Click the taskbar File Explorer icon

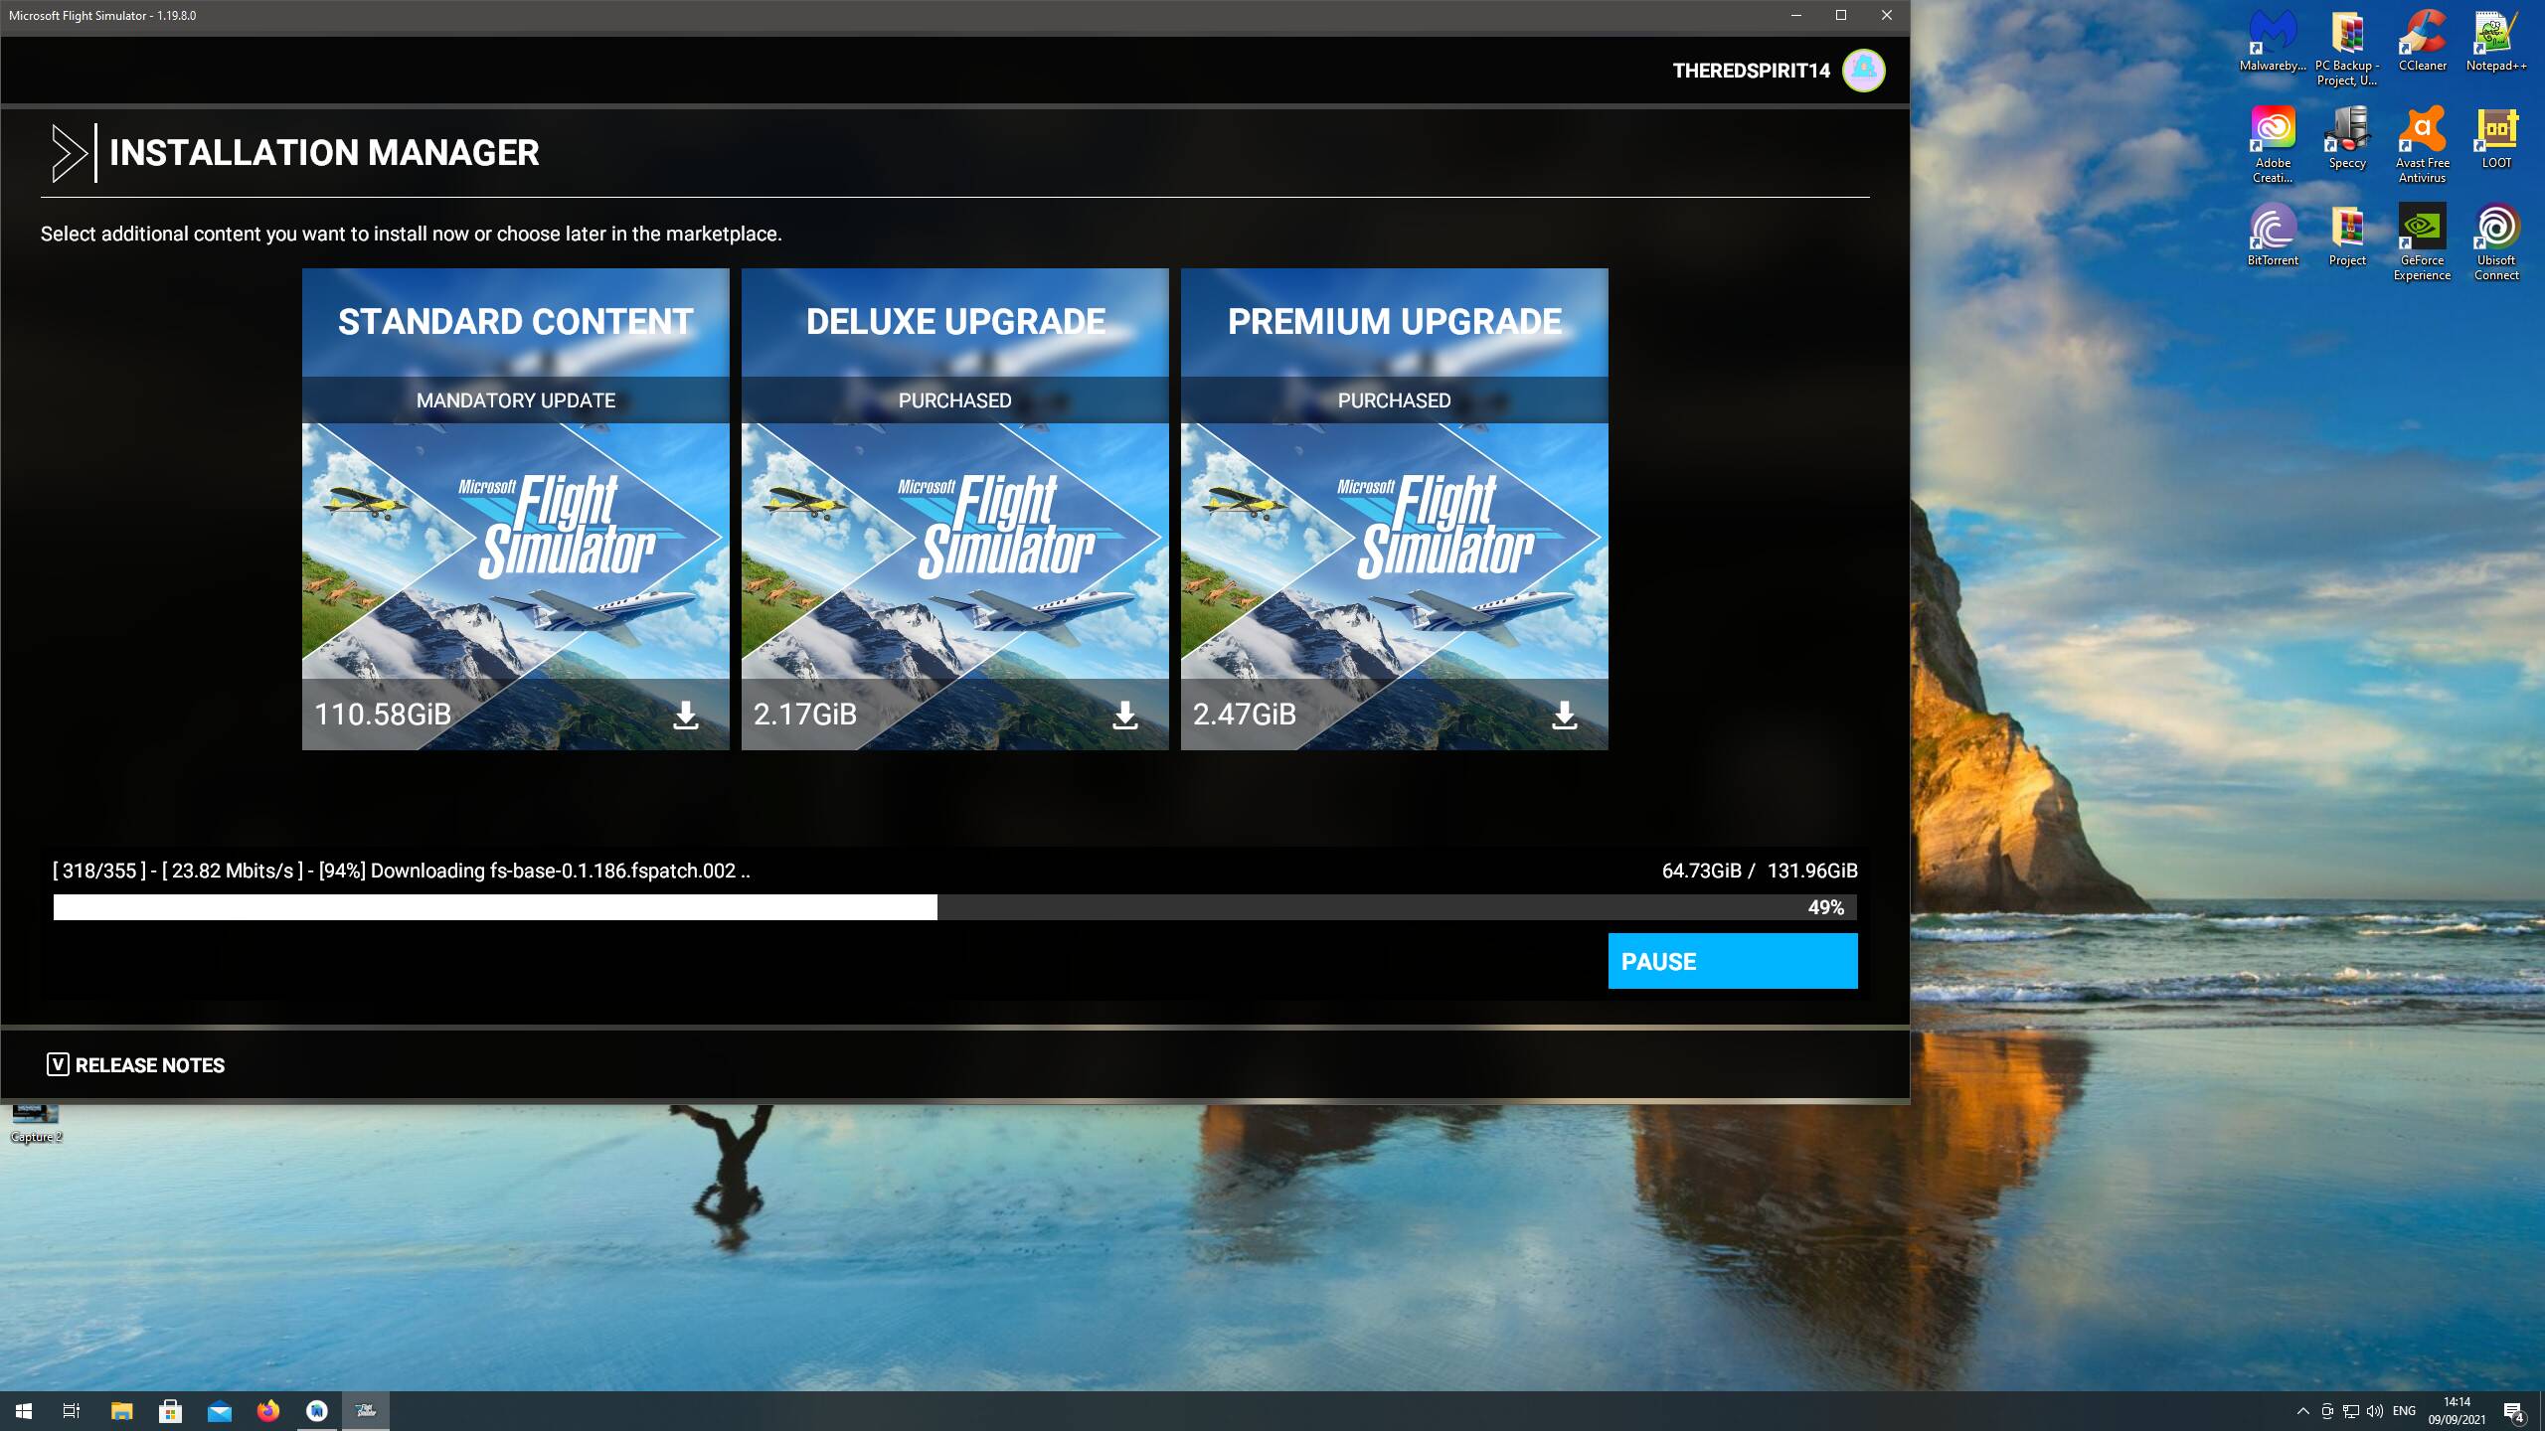[120, 1410]
